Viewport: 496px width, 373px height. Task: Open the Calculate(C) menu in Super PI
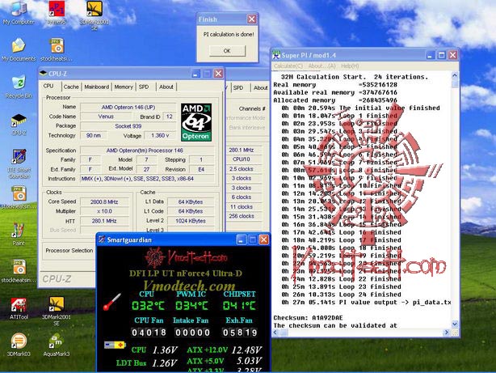coord(288,66)
